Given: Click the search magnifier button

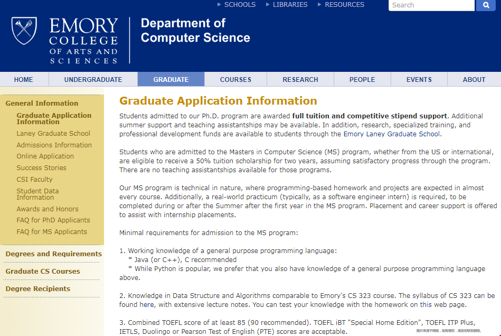Looking at the screenshot, I should pyautogui.click(x=486, y=5).
